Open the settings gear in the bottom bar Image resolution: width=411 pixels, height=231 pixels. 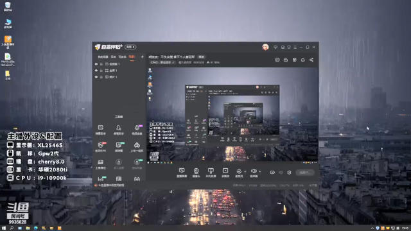289,173
